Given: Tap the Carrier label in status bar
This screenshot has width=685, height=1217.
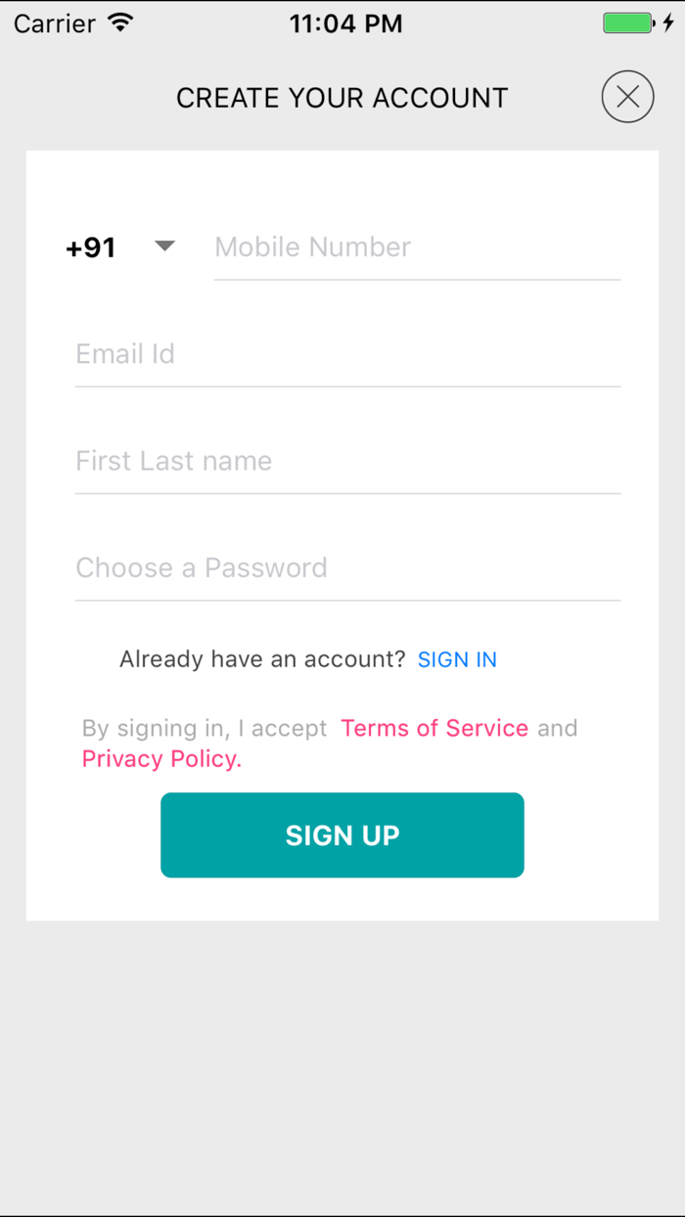Looking at the screenshot, I should click(55, 23).
